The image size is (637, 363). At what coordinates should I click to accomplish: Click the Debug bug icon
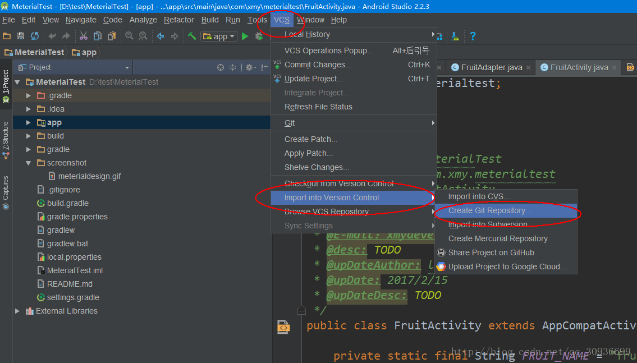pyautogui.click(x=259, y=36)
